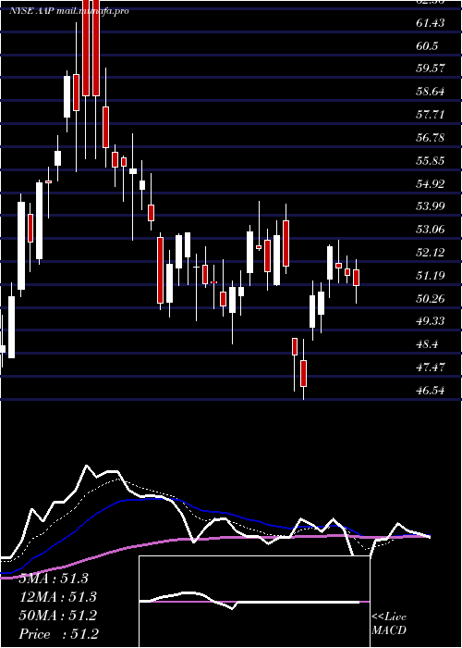The image size is (462, 648).
Task: Click the 46.54 price axis label
Action: pyautogui.click(x=431, y=390)
